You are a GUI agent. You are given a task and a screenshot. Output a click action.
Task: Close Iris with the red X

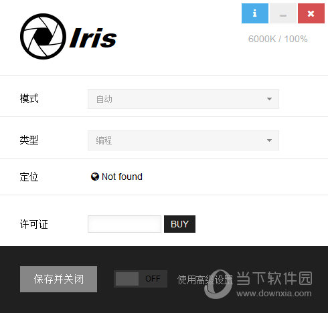pos(311,13)
